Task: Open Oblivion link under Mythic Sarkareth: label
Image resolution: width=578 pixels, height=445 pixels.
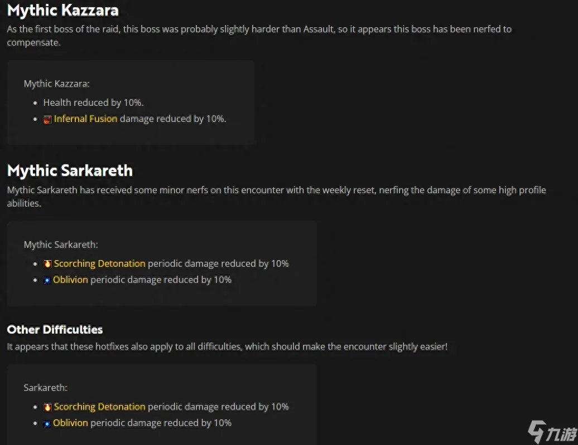Action: tap(70, 280)
